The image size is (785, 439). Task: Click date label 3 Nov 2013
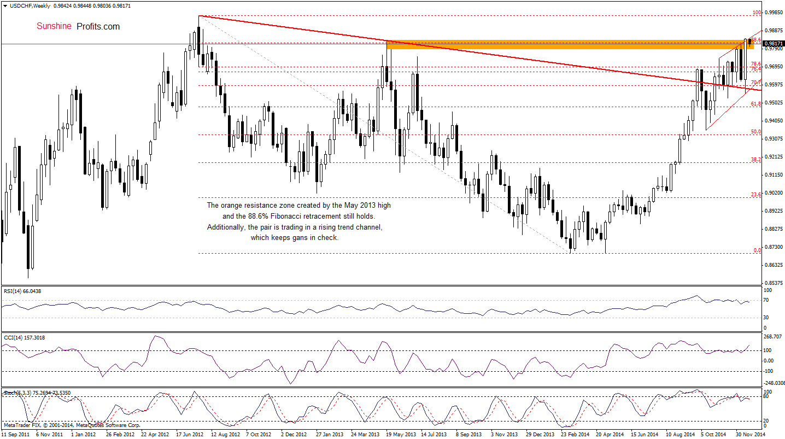(505, 435)
